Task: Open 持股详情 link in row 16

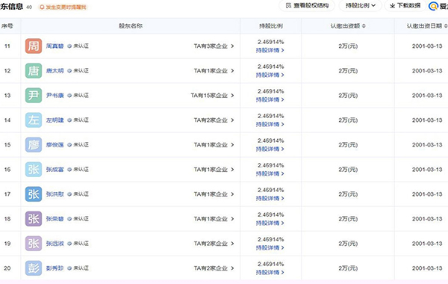Action: (x=270, y=174)
